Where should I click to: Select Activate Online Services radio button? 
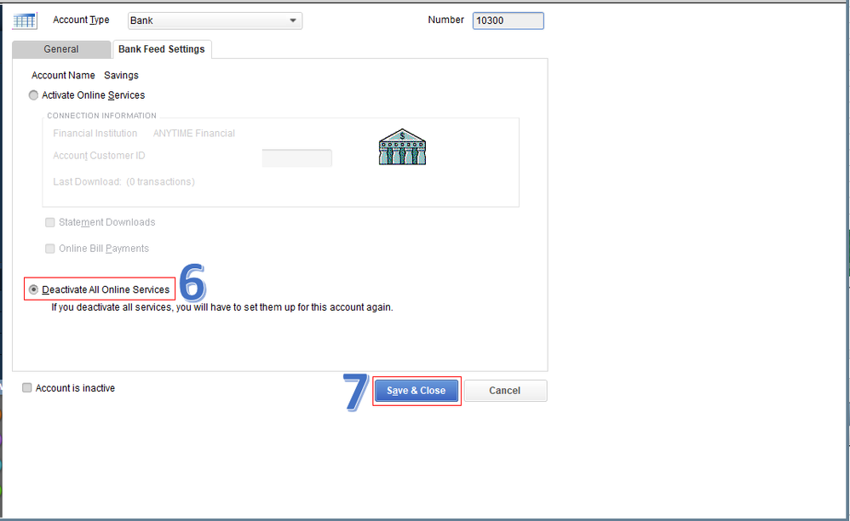click(x=33, y=95)
